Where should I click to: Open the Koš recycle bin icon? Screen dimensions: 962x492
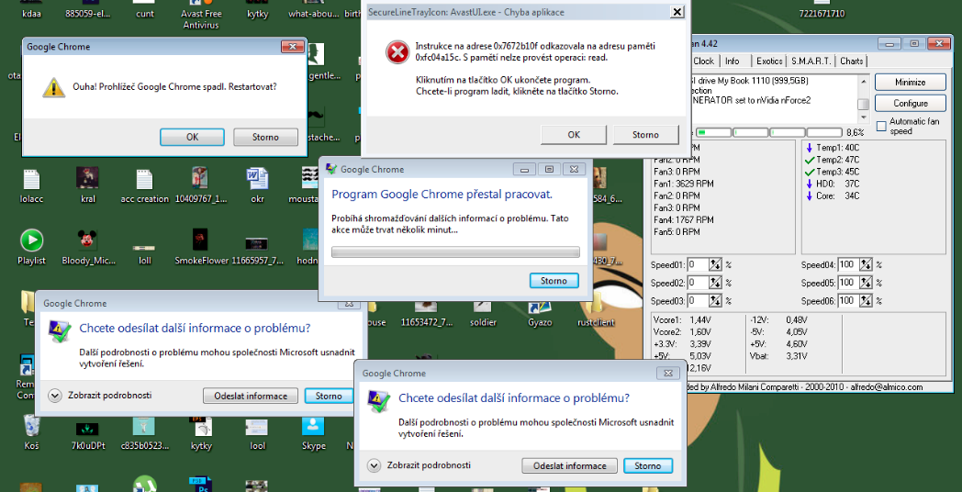click(x=31, y=432)
